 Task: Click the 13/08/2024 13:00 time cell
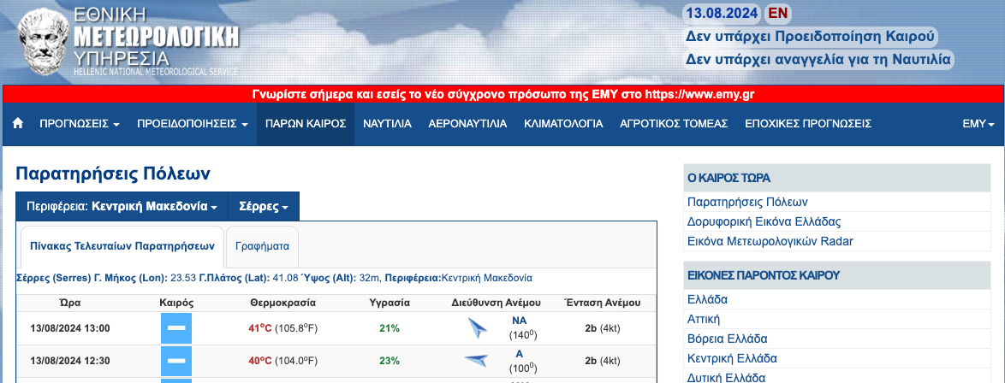(x=70, y=328)
